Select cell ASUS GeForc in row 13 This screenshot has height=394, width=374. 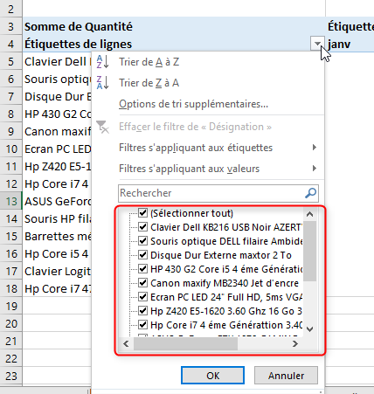point(58,202)
